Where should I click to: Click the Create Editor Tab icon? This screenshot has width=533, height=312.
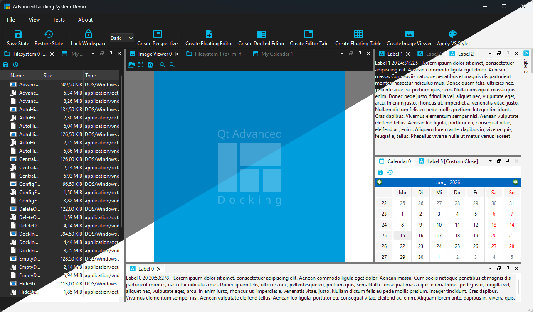[x=308, y=34]
